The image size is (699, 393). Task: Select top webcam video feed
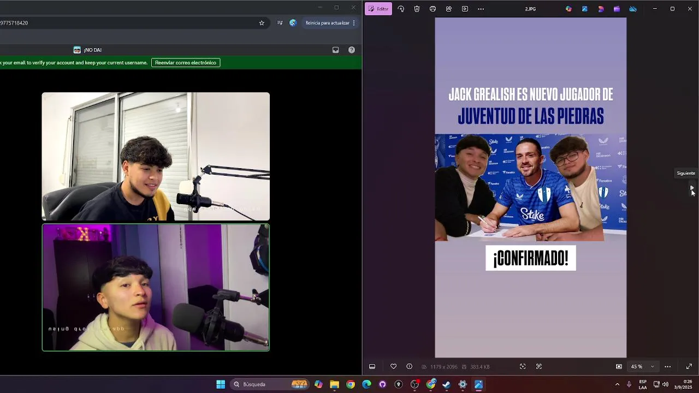156,156
